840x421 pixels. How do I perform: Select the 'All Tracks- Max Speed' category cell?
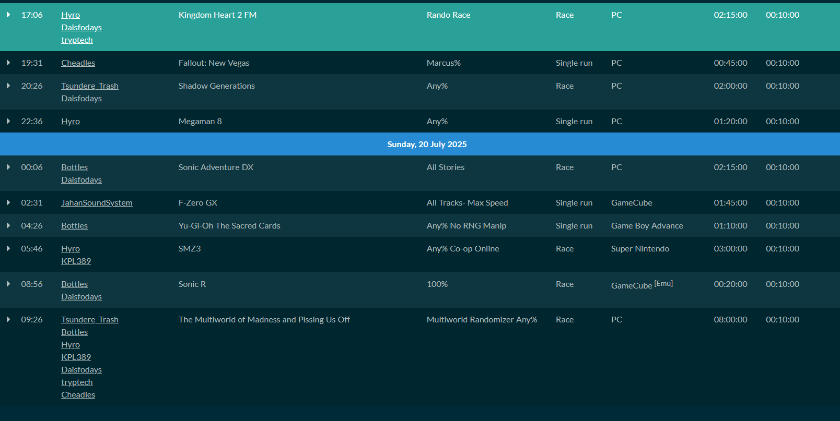[x=467, y=203]
